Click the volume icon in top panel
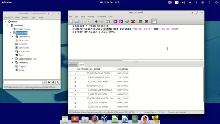Image resolution: width=220 pixels, height=124 pixels. [184, 2]
